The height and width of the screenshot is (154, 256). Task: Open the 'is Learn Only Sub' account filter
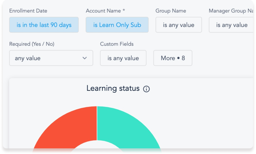117,25
